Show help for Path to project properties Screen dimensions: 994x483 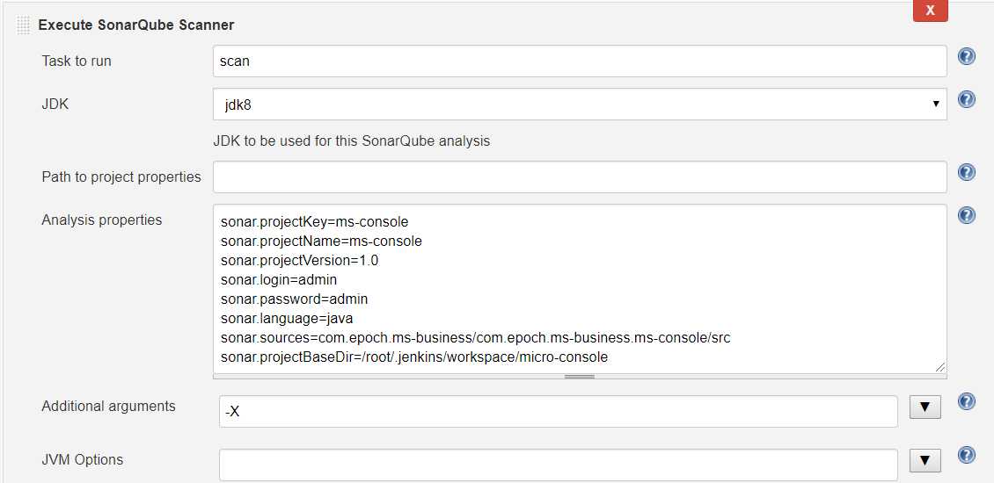(966, 172)
